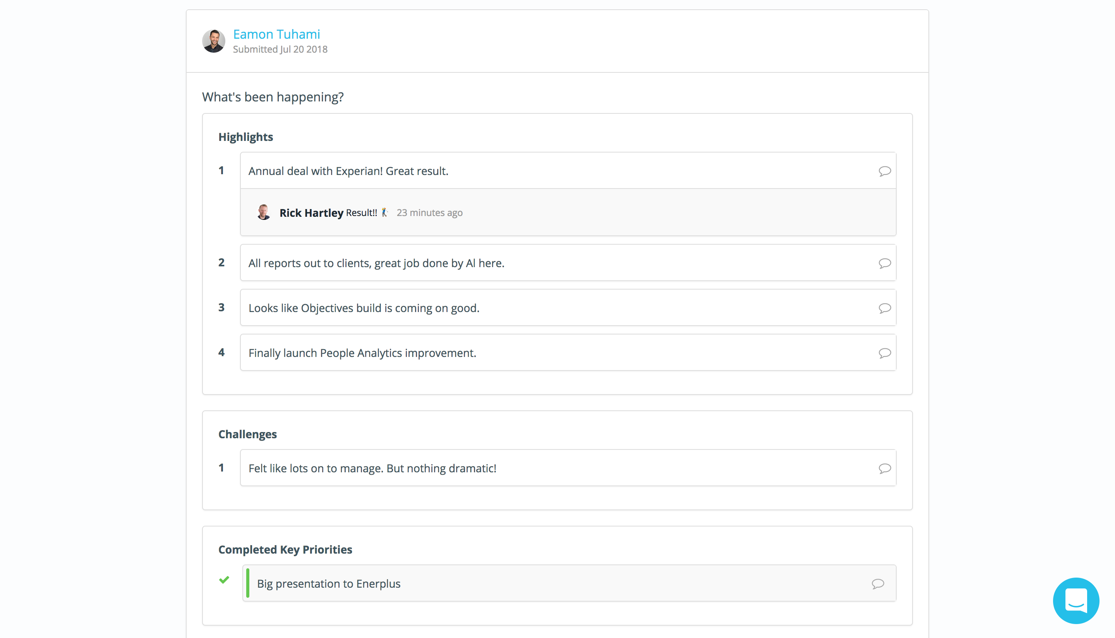Click the green bar beside Enerplus priority
The image size is (1115, 638).
(x=247, y=583)
